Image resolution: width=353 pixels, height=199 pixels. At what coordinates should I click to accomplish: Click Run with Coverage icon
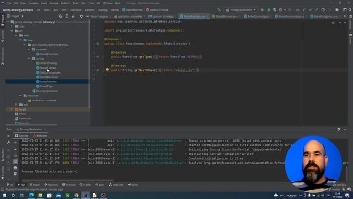[275, 10]
